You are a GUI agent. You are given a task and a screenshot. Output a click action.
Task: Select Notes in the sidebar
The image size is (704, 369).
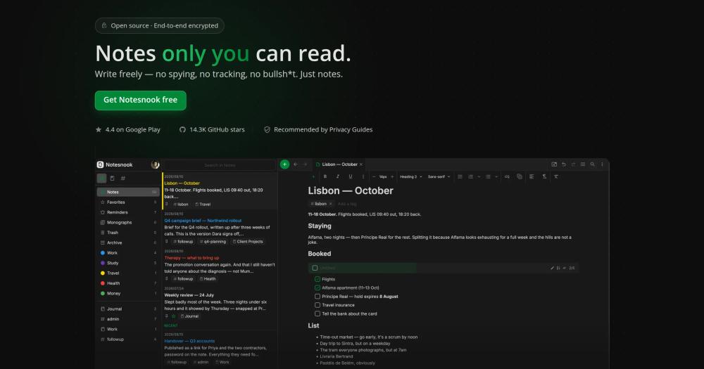[x=128, y=192]
